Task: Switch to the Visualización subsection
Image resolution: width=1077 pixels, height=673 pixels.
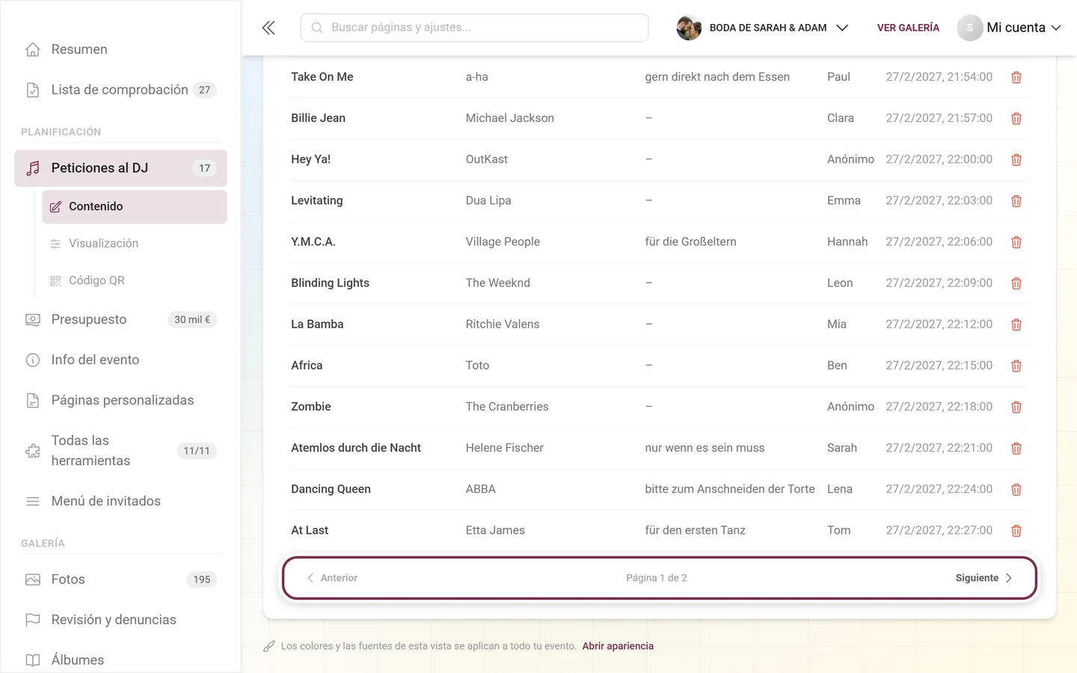Action: coord(135,244)
